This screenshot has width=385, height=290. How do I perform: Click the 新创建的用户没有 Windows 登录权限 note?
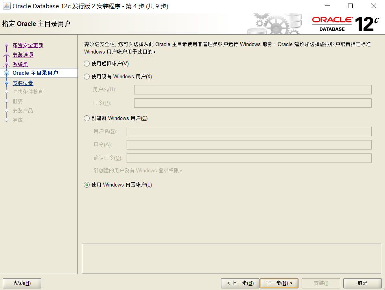pyautogui.click(x=138, y=170)
